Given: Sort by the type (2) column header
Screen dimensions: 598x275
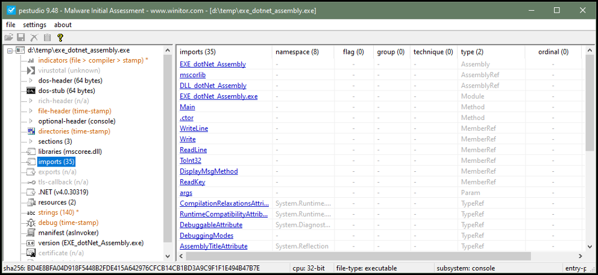Looking at the screenshot, I should point(491,52).
